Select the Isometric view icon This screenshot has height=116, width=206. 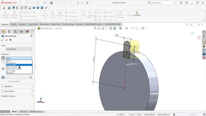34,8
